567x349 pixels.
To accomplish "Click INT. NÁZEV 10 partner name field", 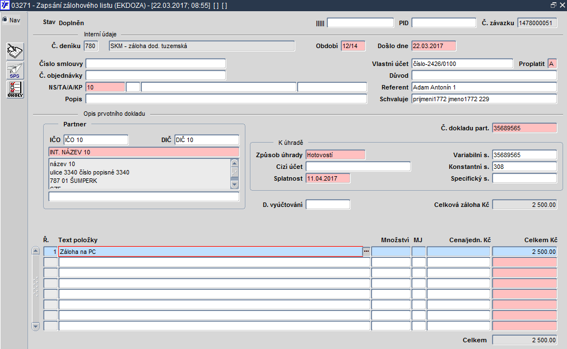I will tap(144, 152).
